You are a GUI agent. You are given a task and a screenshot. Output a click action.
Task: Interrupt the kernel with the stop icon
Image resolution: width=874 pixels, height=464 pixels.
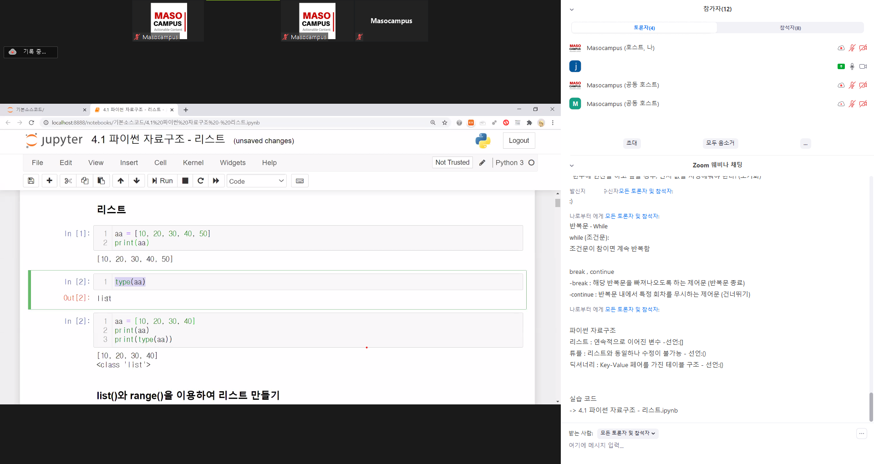(x=185, y=181)
